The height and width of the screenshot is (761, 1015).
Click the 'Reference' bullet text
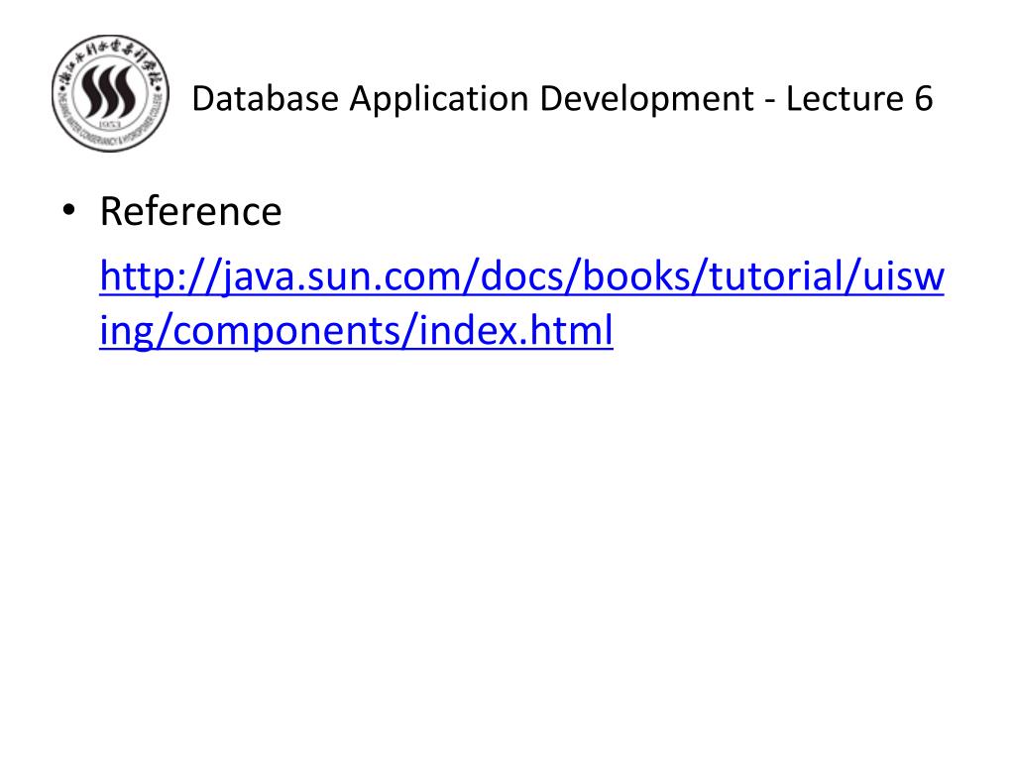(191, 211)
